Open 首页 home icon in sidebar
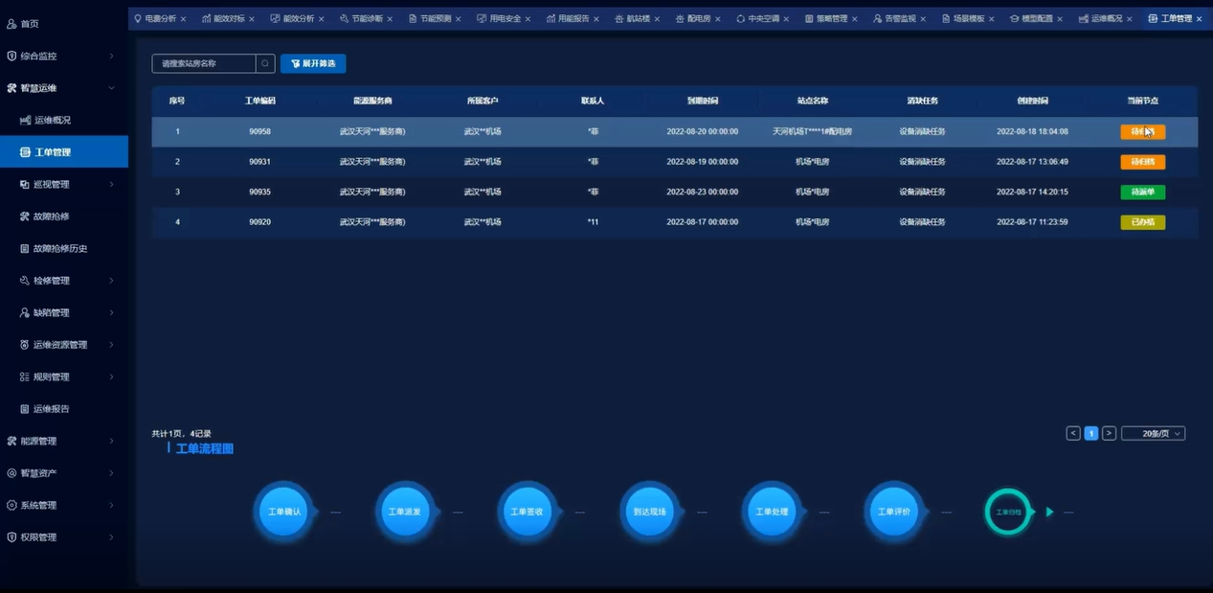Screen dimensions: 1213x593 click(x=11, y=23)
